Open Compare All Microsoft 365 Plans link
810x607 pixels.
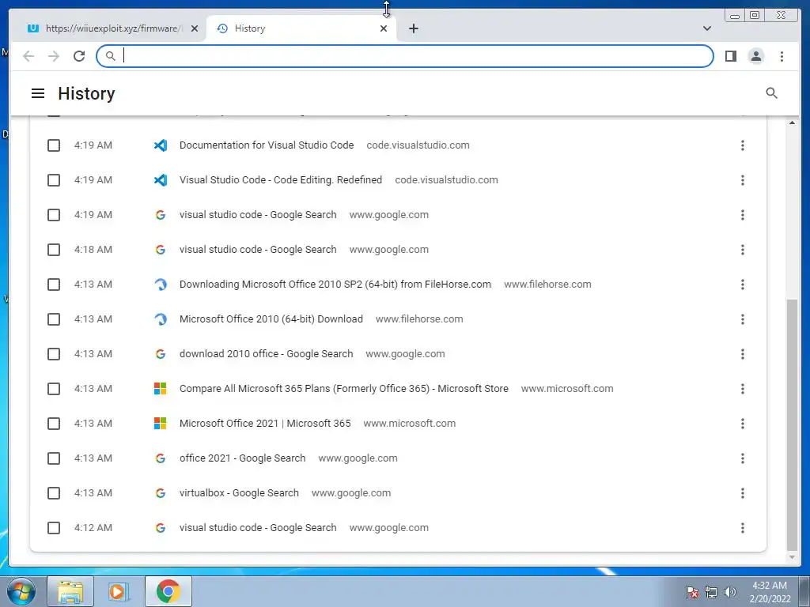[x=343, y=389]
